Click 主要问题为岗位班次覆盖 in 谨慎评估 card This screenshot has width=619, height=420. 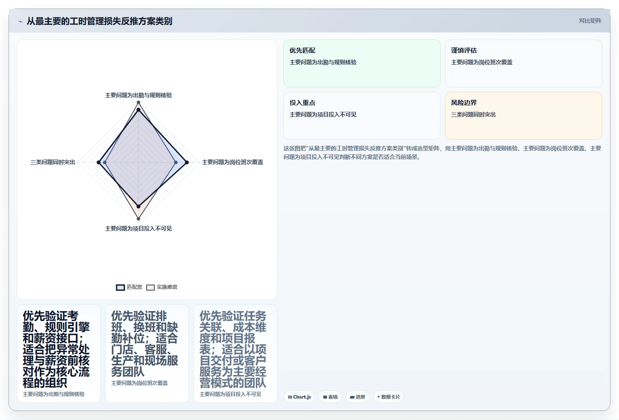click(x=482, y=62)
